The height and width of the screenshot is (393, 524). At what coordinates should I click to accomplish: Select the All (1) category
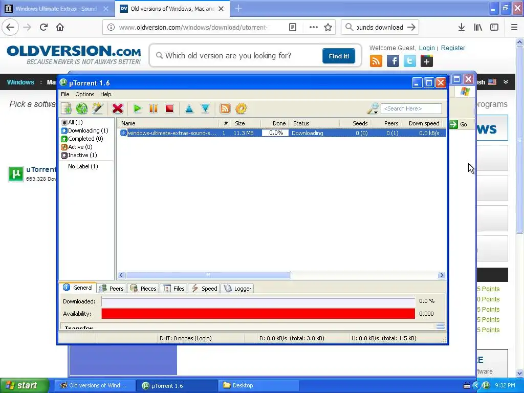72,122
